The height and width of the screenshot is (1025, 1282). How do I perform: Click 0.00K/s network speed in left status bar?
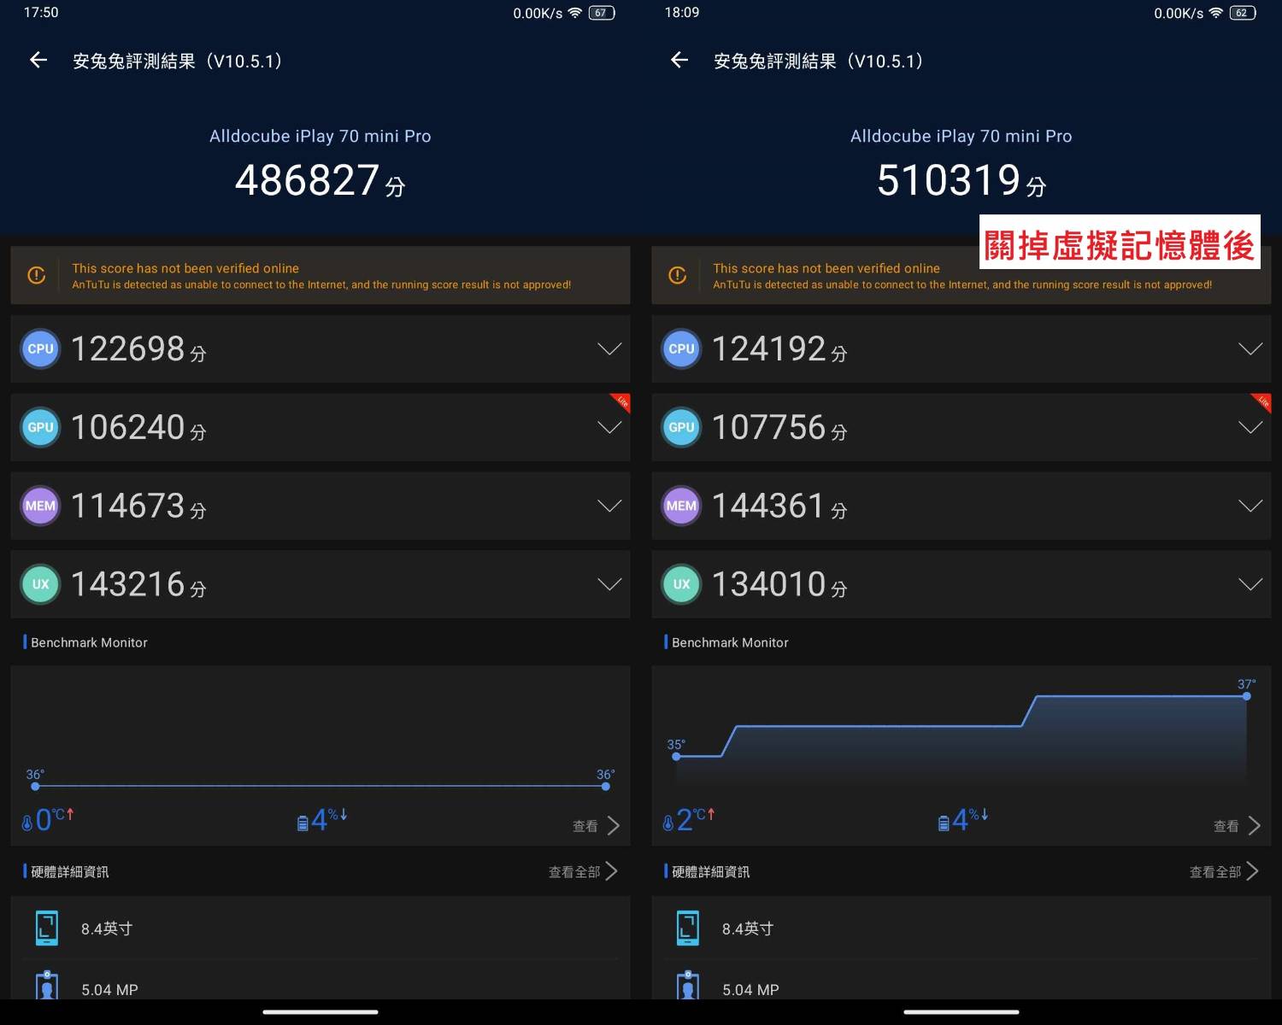pyautogui.click(x=538, y=13)
